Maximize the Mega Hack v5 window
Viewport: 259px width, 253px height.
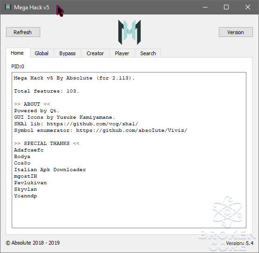pyautogui.click(x=226, y=7)
